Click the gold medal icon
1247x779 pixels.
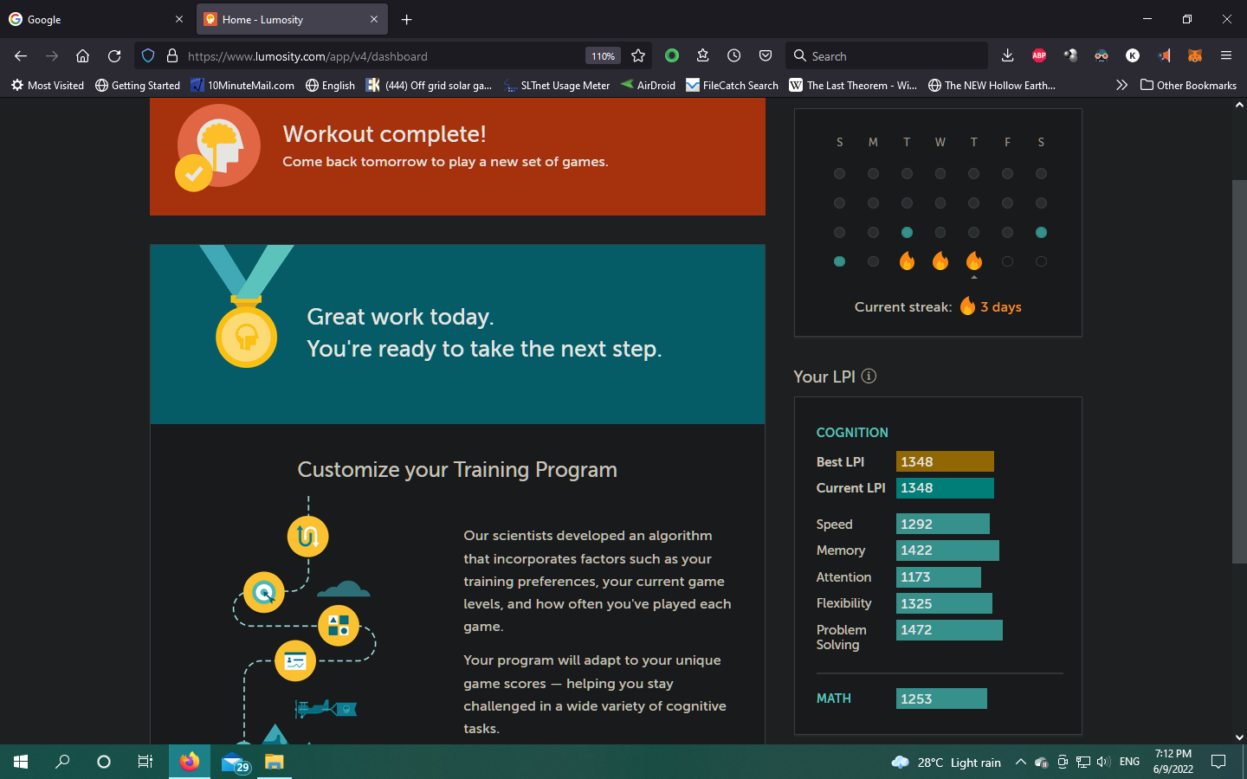click(246, 335)
